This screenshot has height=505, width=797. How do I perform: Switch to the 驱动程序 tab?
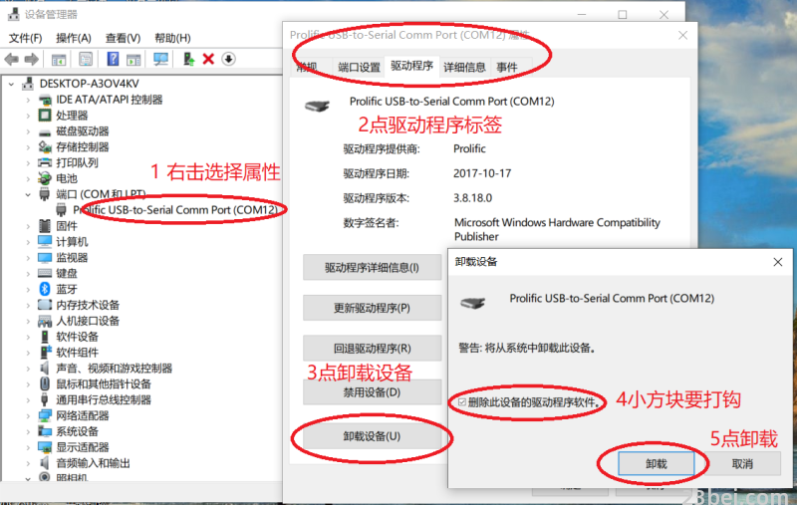(411, 66)
